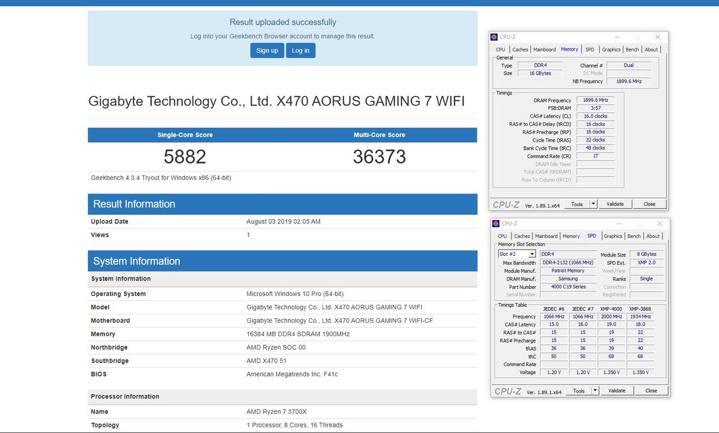This screenshot has width=719, height=433.
Task: Click Tools button in the lower CPU-Z window
Action: (x=579, y=391)
